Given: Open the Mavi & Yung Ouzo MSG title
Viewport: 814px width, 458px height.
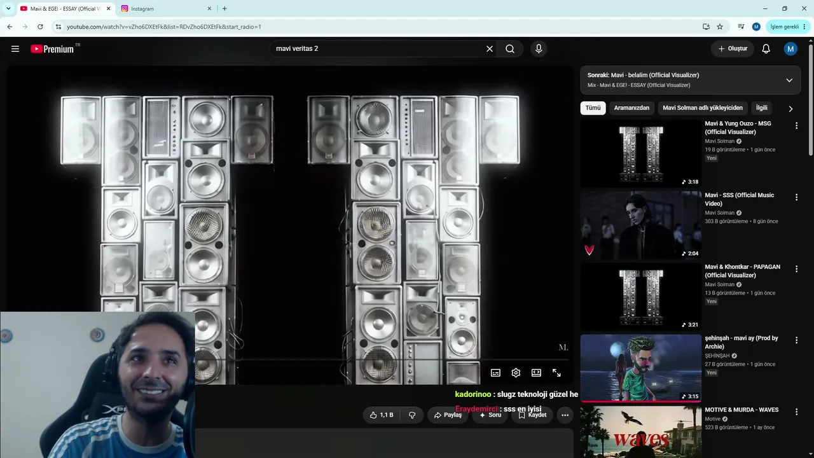Looking at the screenshot, I should (x=738, y=128).
